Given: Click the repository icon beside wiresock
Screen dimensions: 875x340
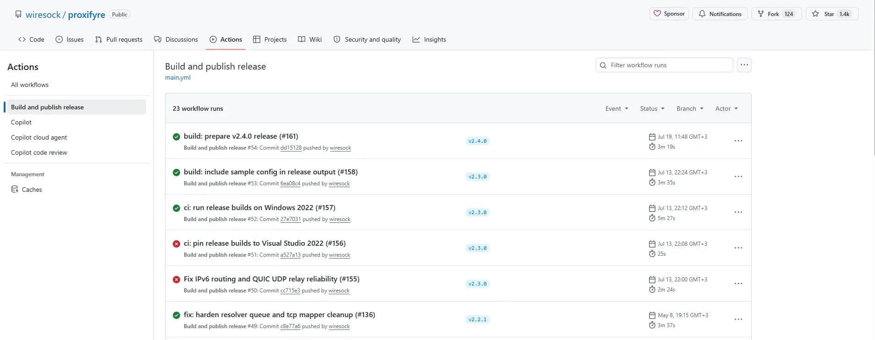Looking at the screenshot, I should point(18,14).
